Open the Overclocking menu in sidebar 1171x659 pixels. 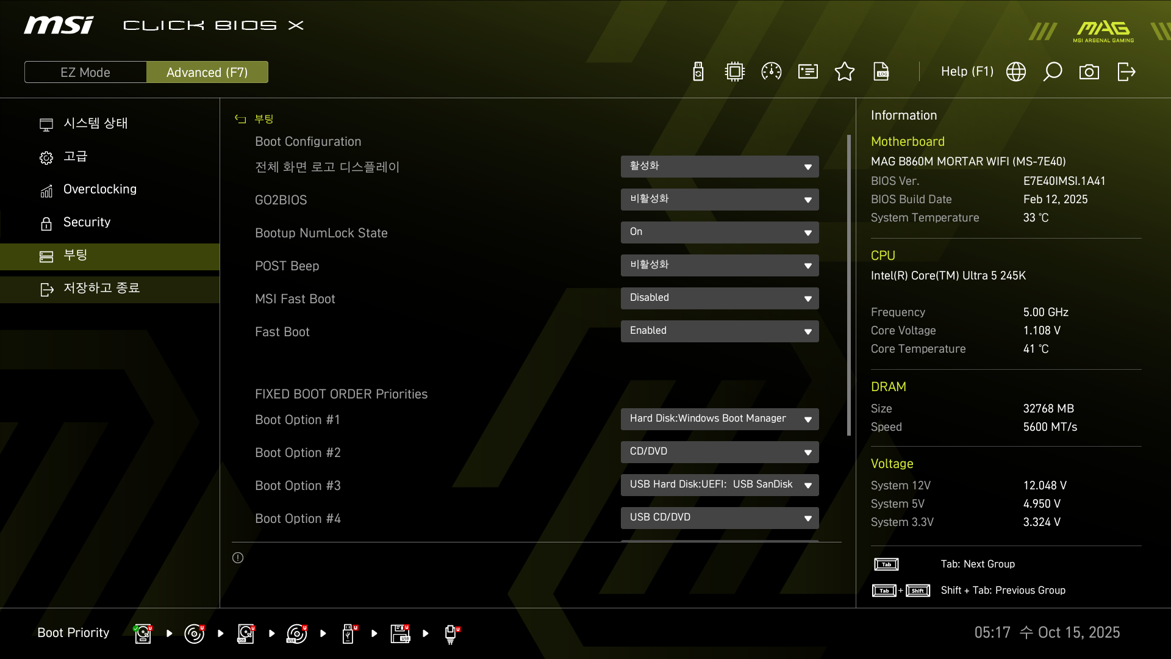(x=100, y=189)
